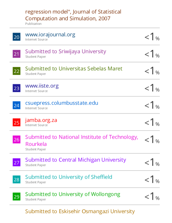Open jamba.org.za internet source
Viewport: 172px width, 223px height.
[x=41, y=120]
